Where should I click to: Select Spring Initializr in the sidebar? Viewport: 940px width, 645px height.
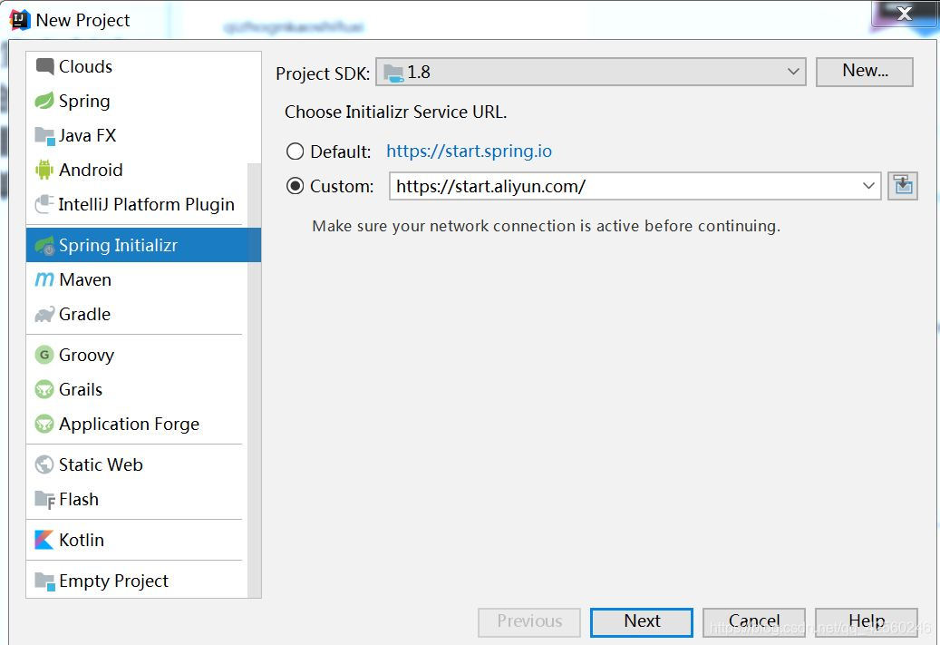click(118, 244)
